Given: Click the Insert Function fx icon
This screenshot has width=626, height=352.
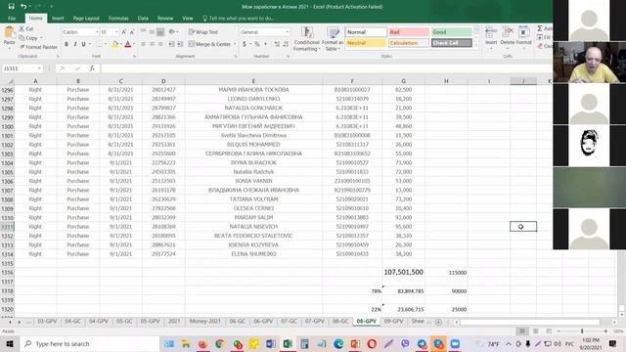Looking at the screenshot, I should 92,68.
